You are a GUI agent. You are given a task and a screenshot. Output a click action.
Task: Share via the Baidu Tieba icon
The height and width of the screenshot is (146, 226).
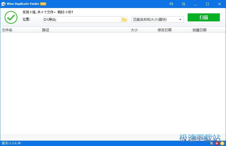(x=212, y=143)
